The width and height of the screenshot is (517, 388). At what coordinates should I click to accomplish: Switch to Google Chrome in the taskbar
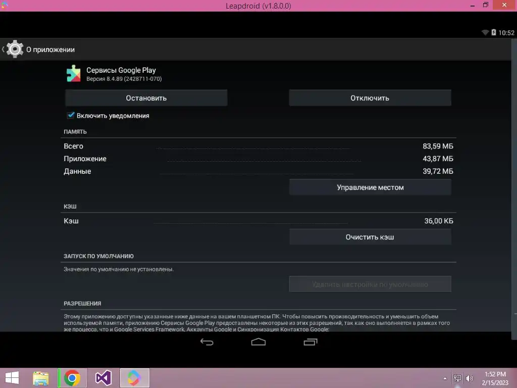pos(72,378)
